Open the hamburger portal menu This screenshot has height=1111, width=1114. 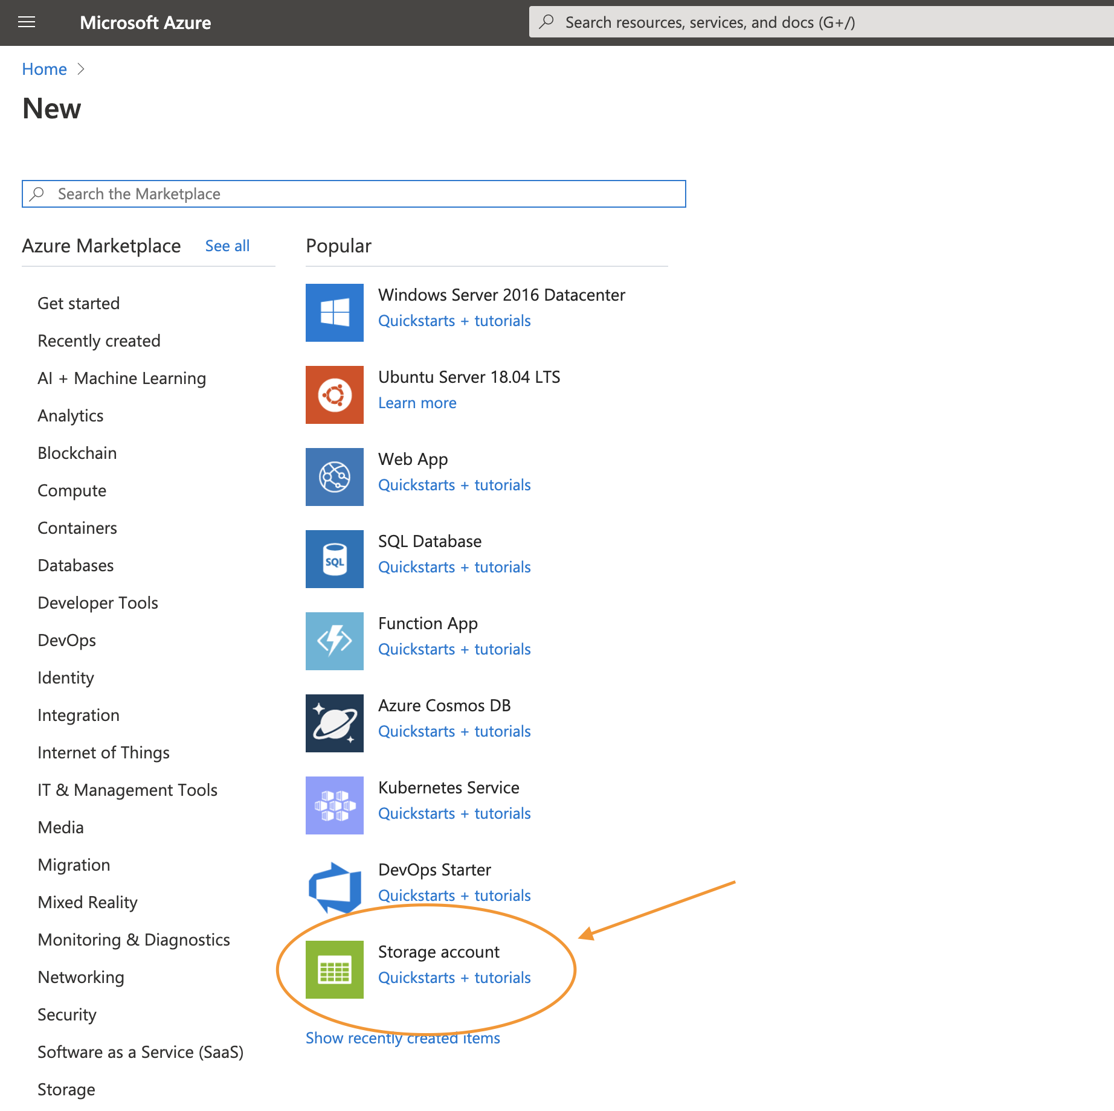point(27,22)
